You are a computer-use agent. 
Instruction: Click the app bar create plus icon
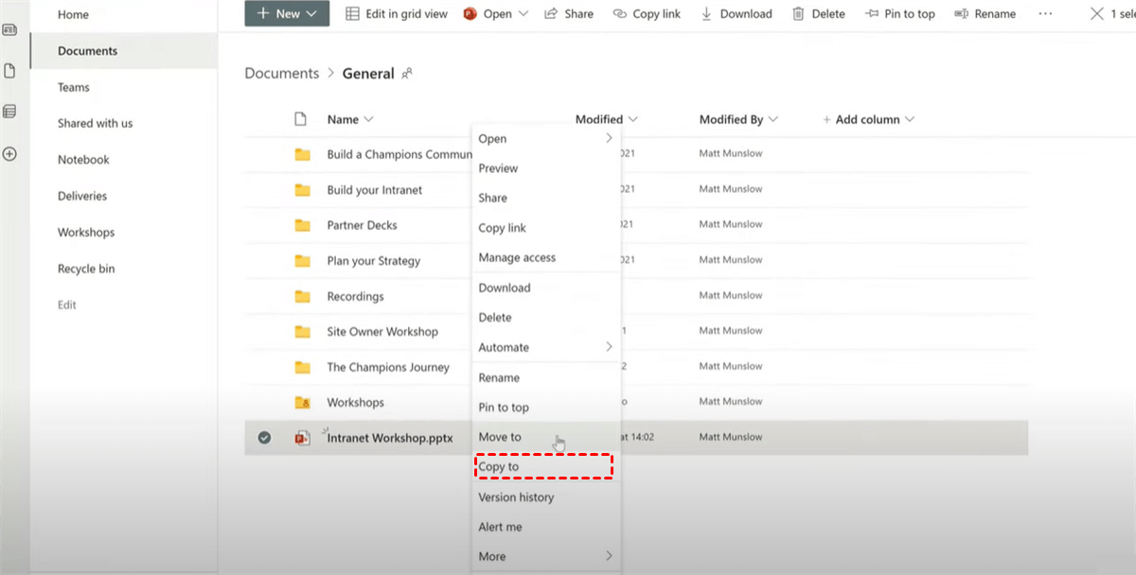pyautogui.click(x=9, y=154)
